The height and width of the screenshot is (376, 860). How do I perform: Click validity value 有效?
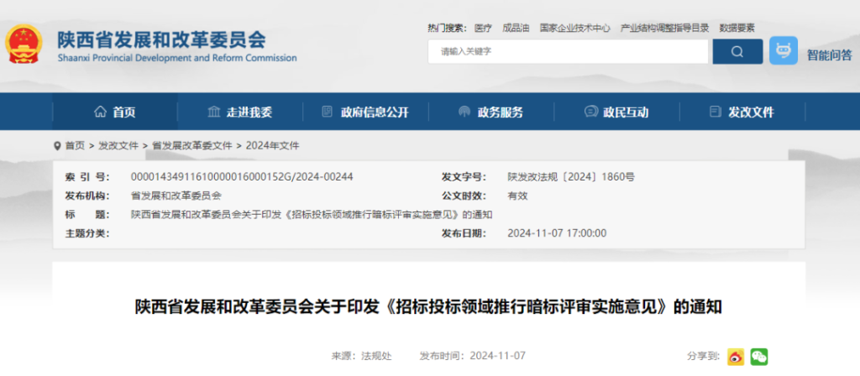tap(517, 196)
